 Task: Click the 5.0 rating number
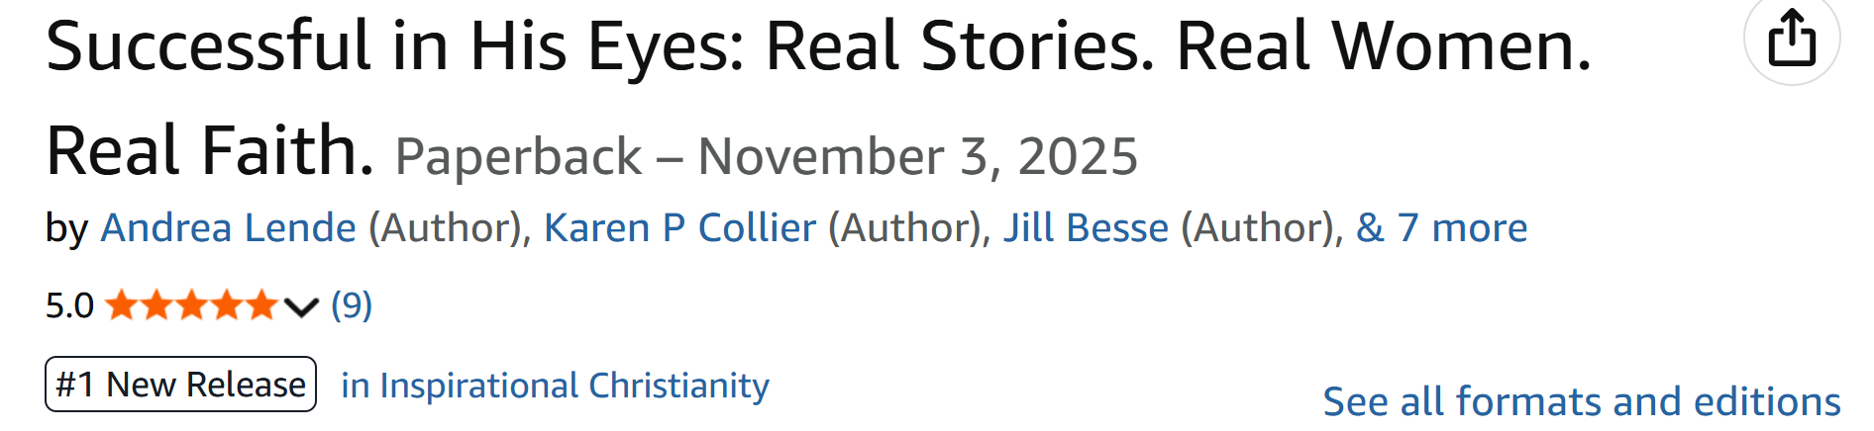coord(69,306)
